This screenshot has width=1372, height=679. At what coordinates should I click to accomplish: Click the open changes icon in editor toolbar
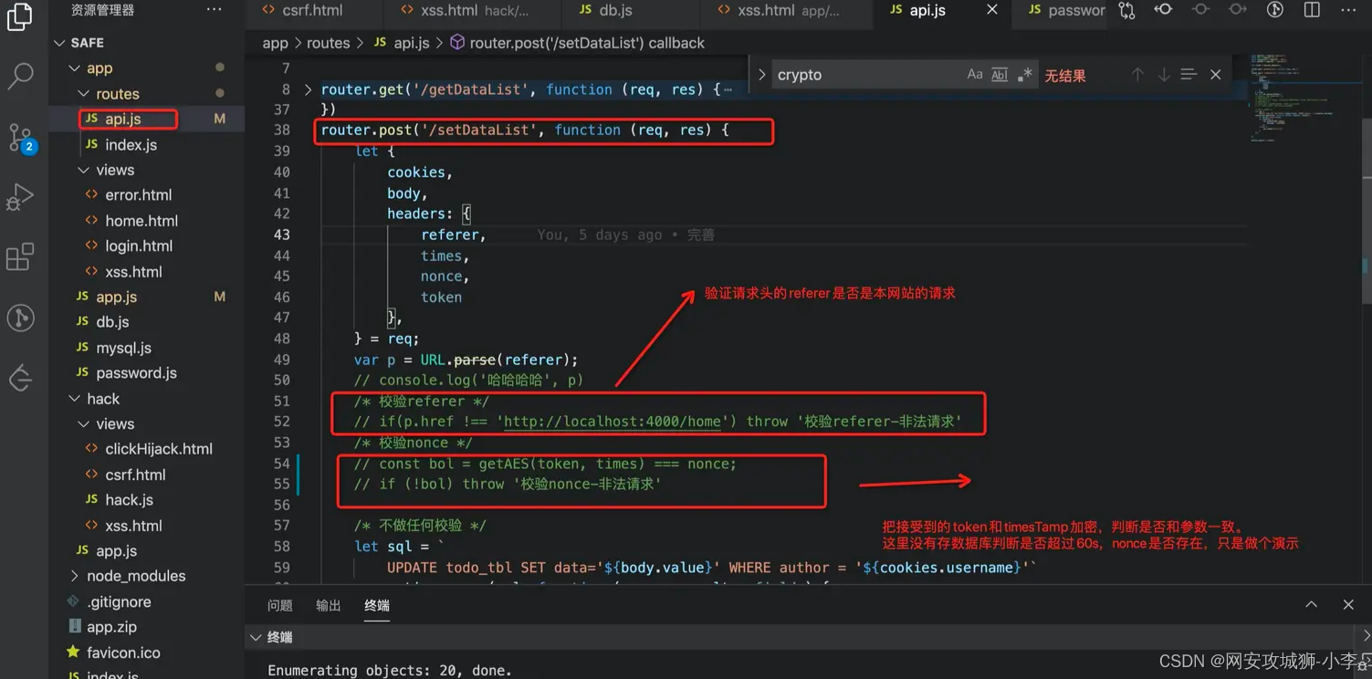coord(1127,10)
